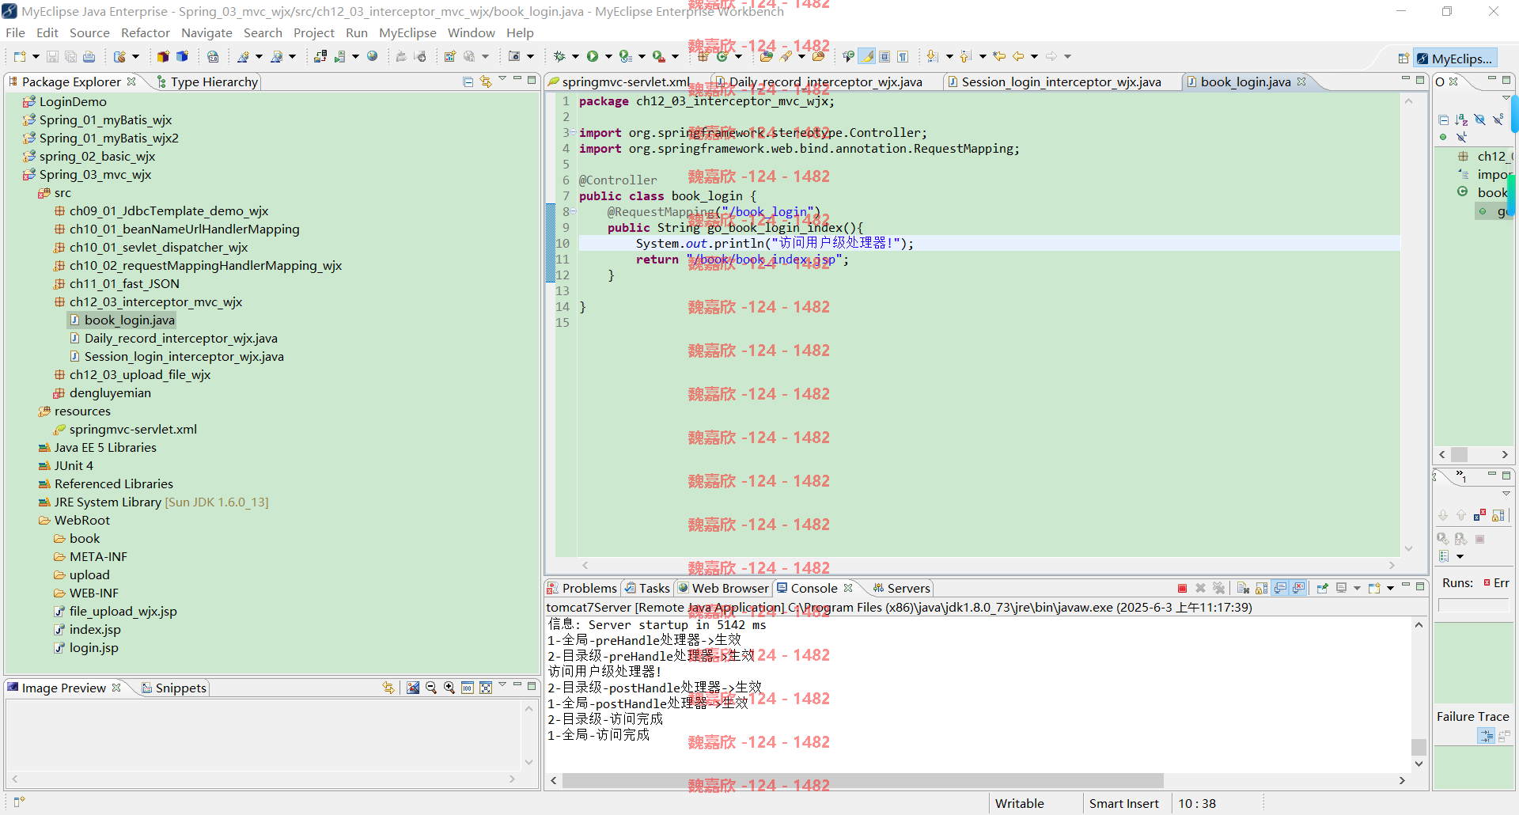Select login.jsp under WebRoot
Image resolution: width=1519 pixels, height=815 pixels.
tap(93, 647)
